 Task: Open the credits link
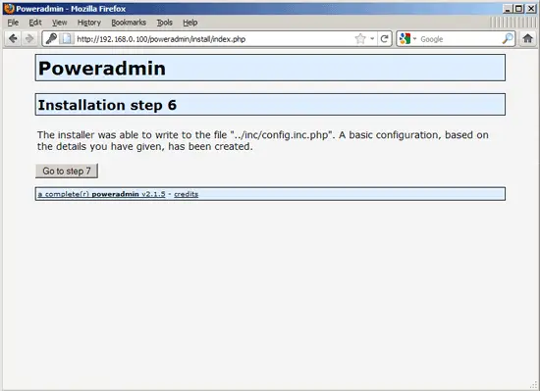[x=186, y=194]
